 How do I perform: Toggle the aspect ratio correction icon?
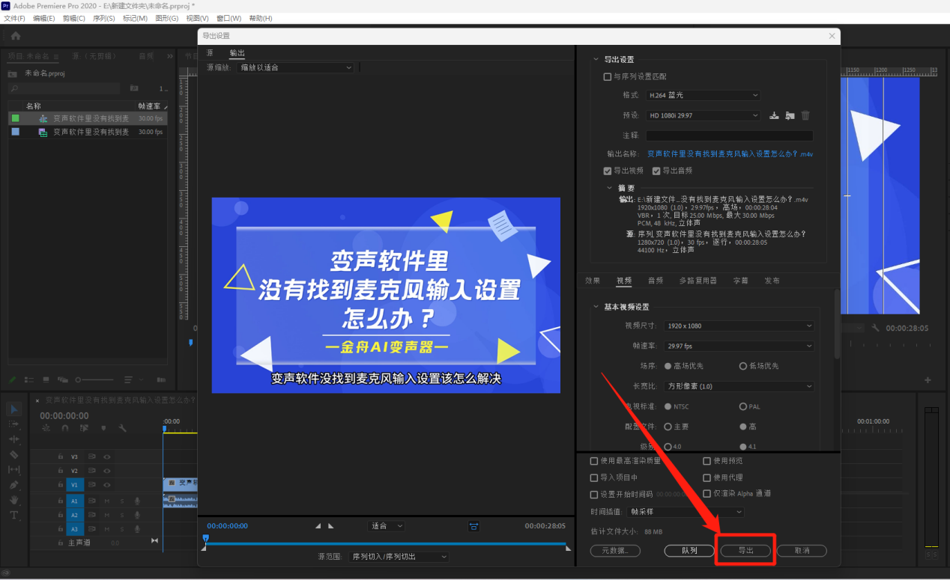point(474,526)
